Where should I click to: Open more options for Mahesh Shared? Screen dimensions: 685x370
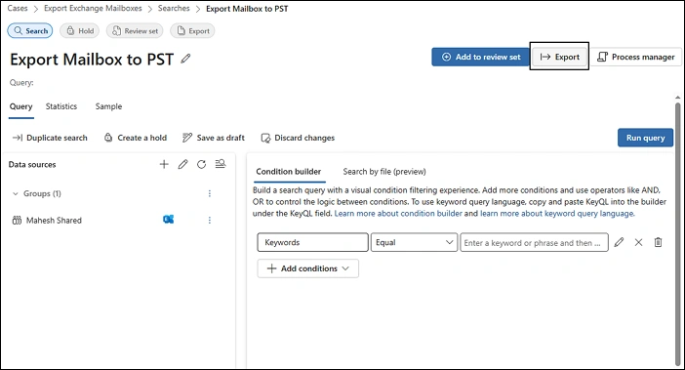tap(209, 221)
